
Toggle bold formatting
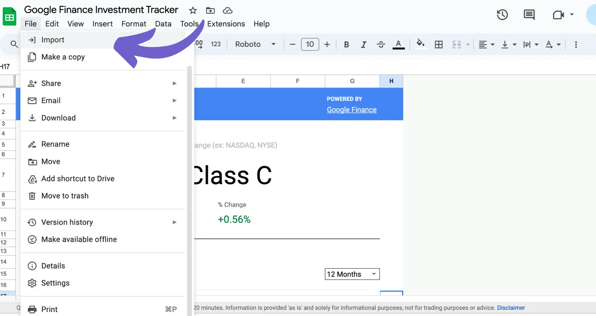(346, 44)
